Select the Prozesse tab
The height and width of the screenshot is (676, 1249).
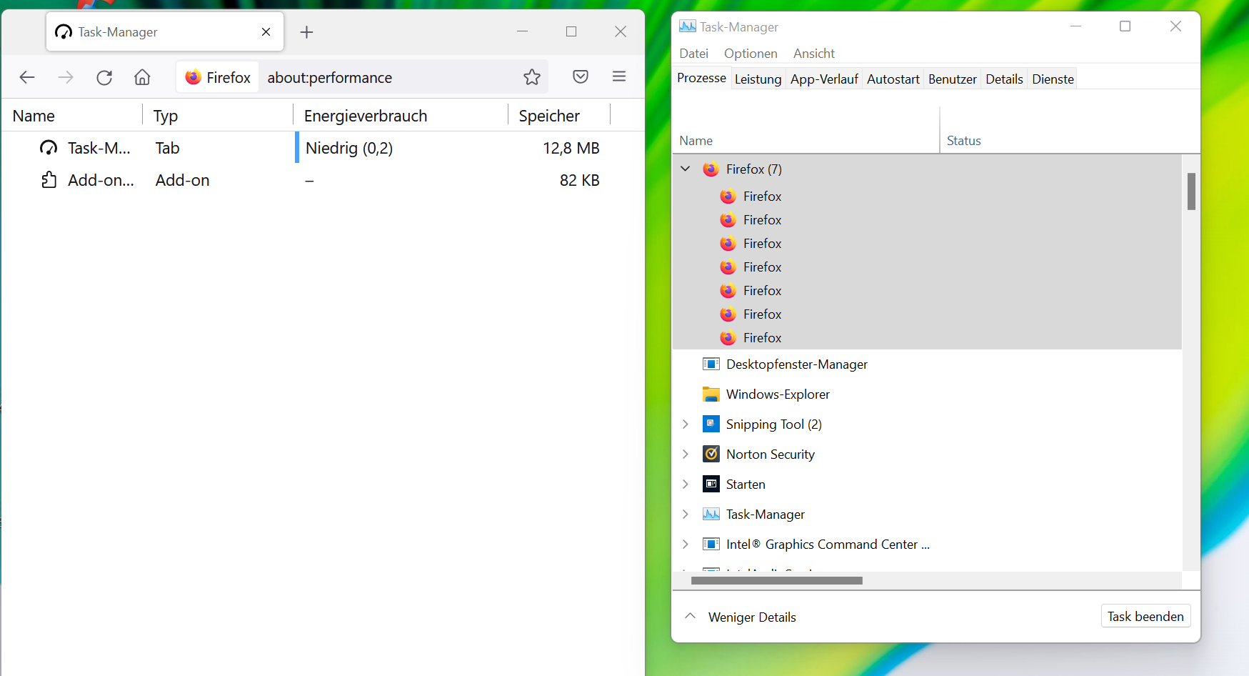(701, 78)
